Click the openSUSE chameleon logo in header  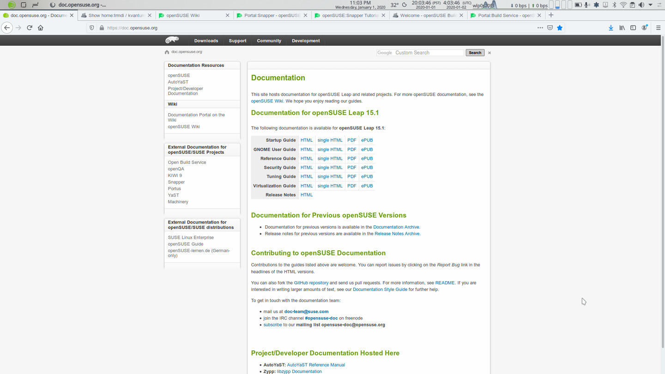click(172, 40)
